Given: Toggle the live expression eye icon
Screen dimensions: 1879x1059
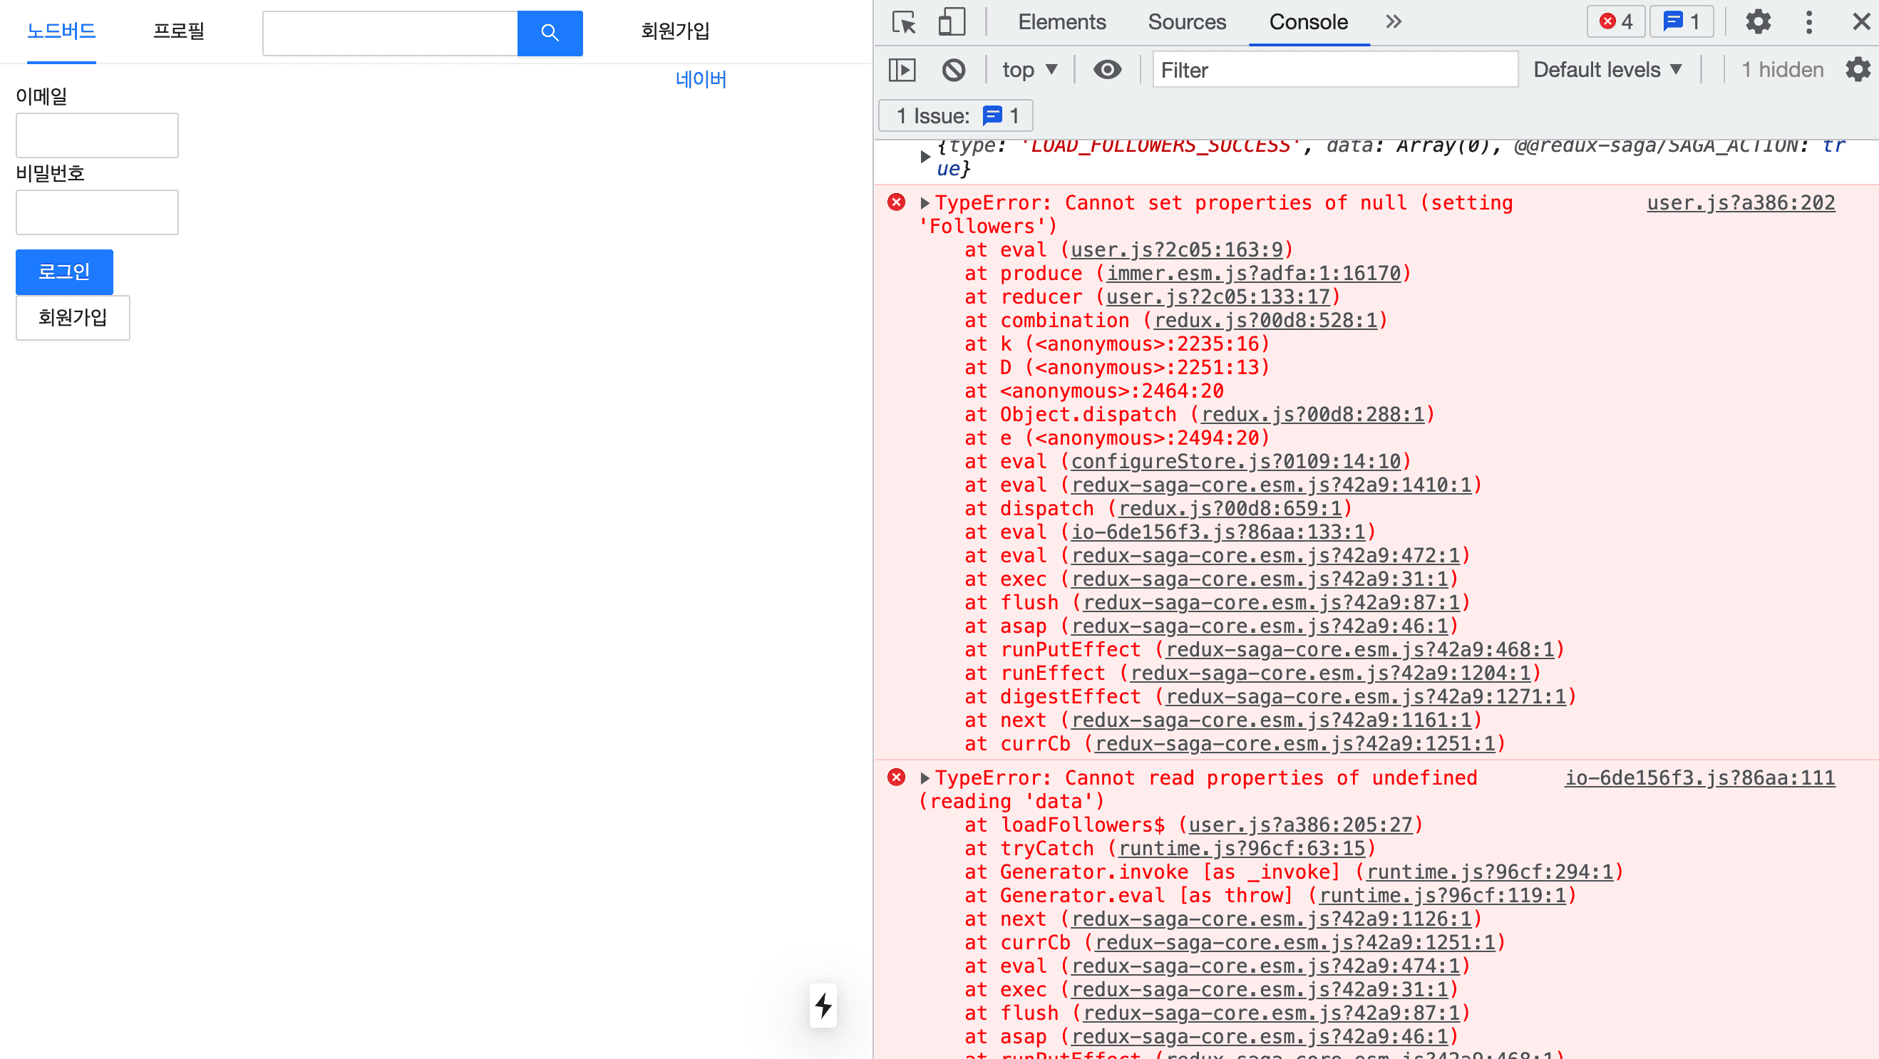Looking at the screenshot, I should coord(1107,70).
